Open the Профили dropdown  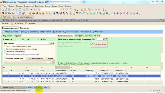click(45, 32)
